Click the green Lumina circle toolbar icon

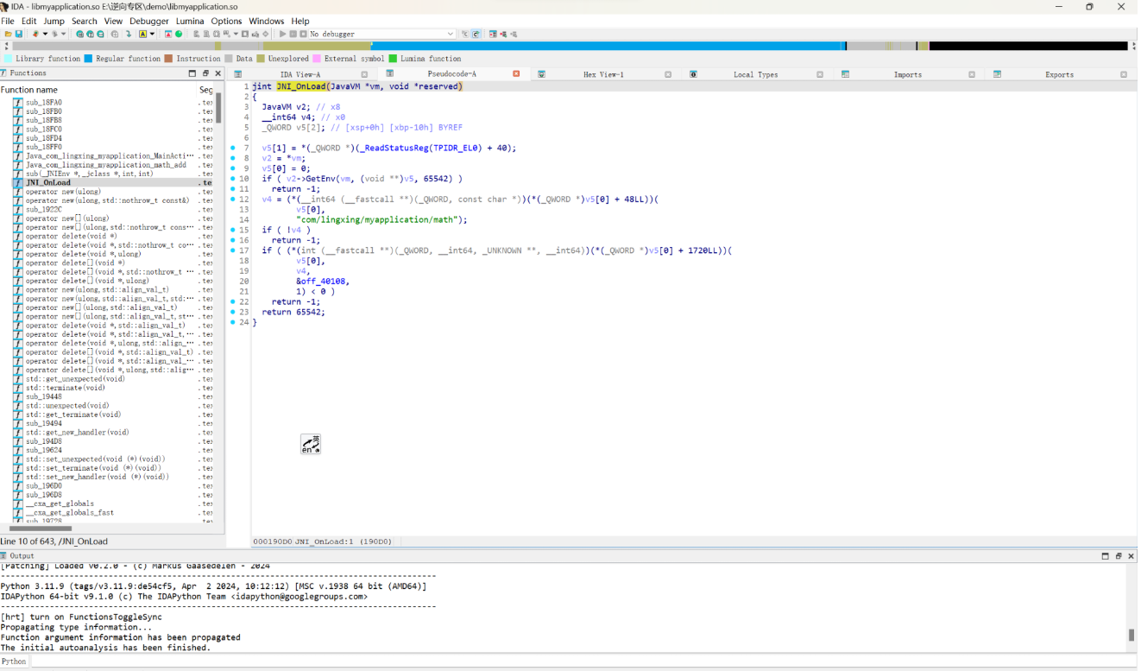(x=179, y=34)
